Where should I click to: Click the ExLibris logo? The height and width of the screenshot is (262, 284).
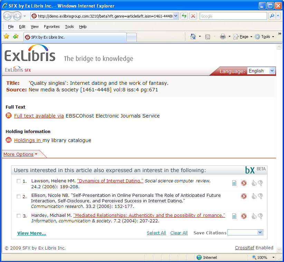coord(30,53)
